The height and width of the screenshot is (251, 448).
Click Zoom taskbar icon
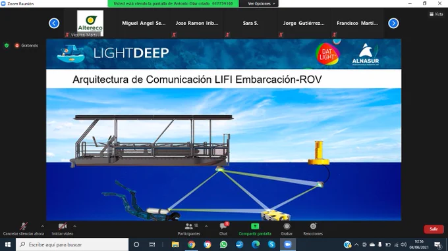288,244
